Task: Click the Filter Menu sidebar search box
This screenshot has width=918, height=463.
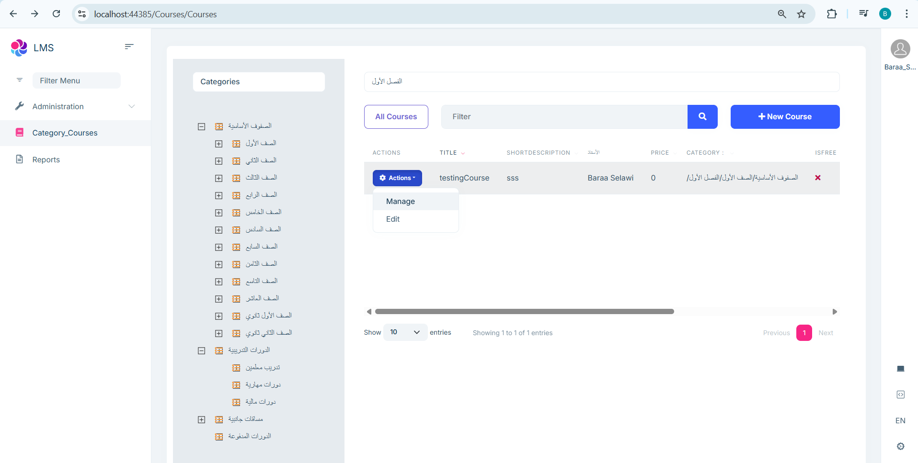Action: (77, 80)
